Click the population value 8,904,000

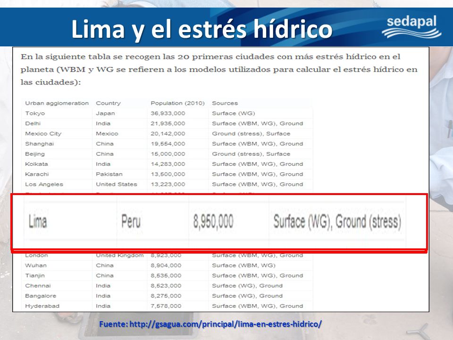(x=166, y=265)
